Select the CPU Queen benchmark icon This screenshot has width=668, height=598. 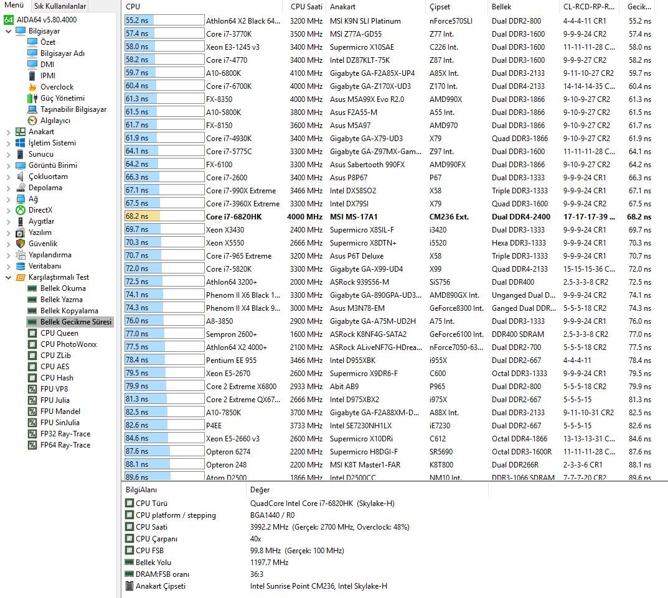[32, 333]
